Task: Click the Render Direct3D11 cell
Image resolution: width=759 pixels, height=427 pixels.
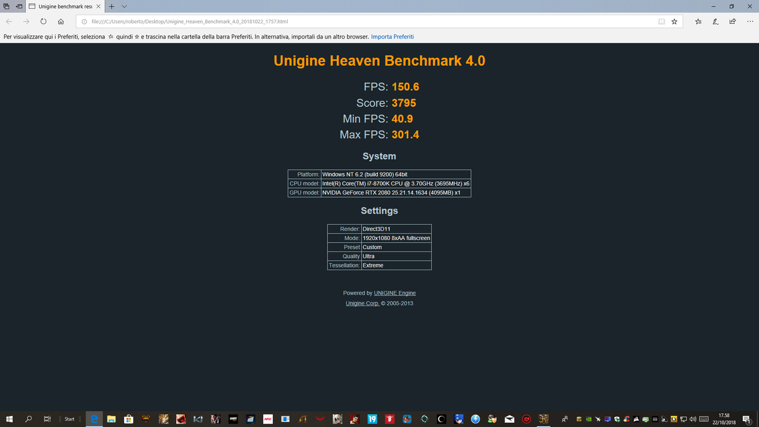Action: [396, 229]
